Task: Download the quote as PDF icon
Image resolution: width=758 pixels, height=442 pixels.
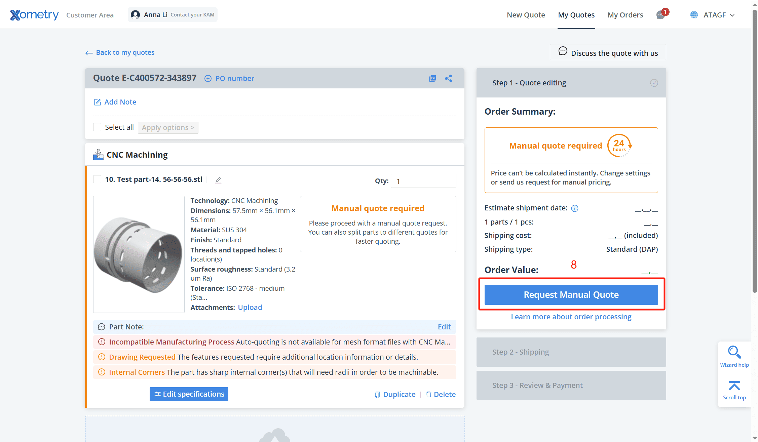Action: 432,78
